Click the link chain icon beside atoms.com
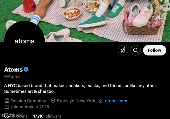 point(101,101)
